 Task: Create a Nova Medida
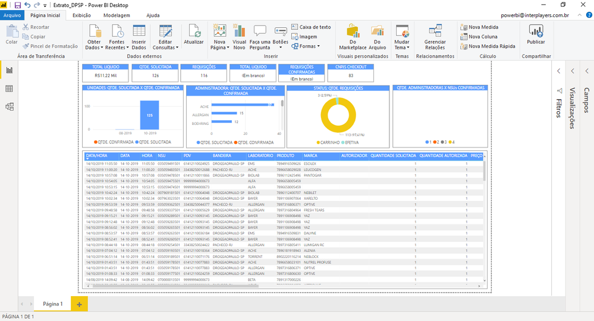479,27
